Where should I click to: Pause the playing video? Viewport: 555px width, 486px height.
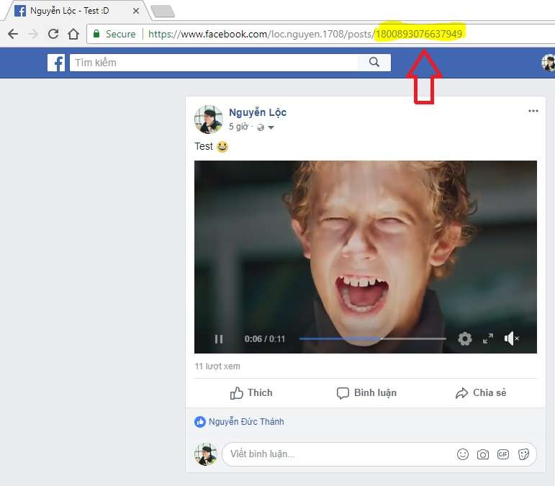click(219, 339)
